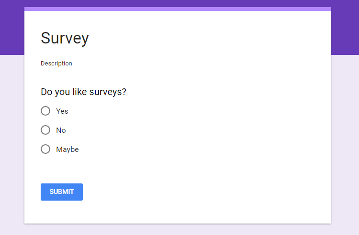Select the Yes radio button circle
This screenshot has height=235, width=359.
[45, 111]
